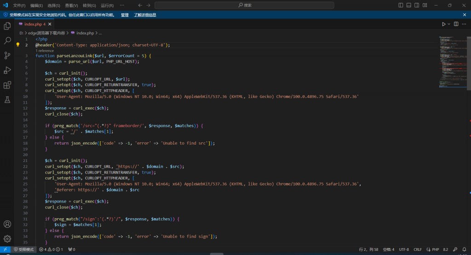471x255 pixels.
Task: Open the Manage gear settings
Action: [7, 239]
